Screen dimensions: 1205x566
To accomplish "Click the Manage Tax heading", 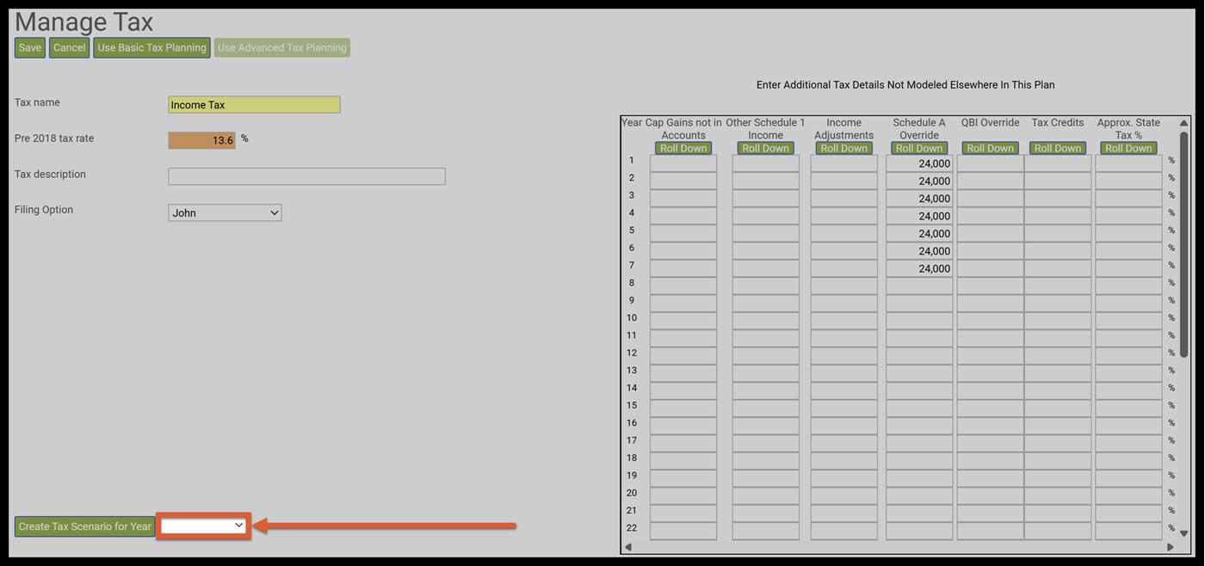I will click(x=83, y=22).
